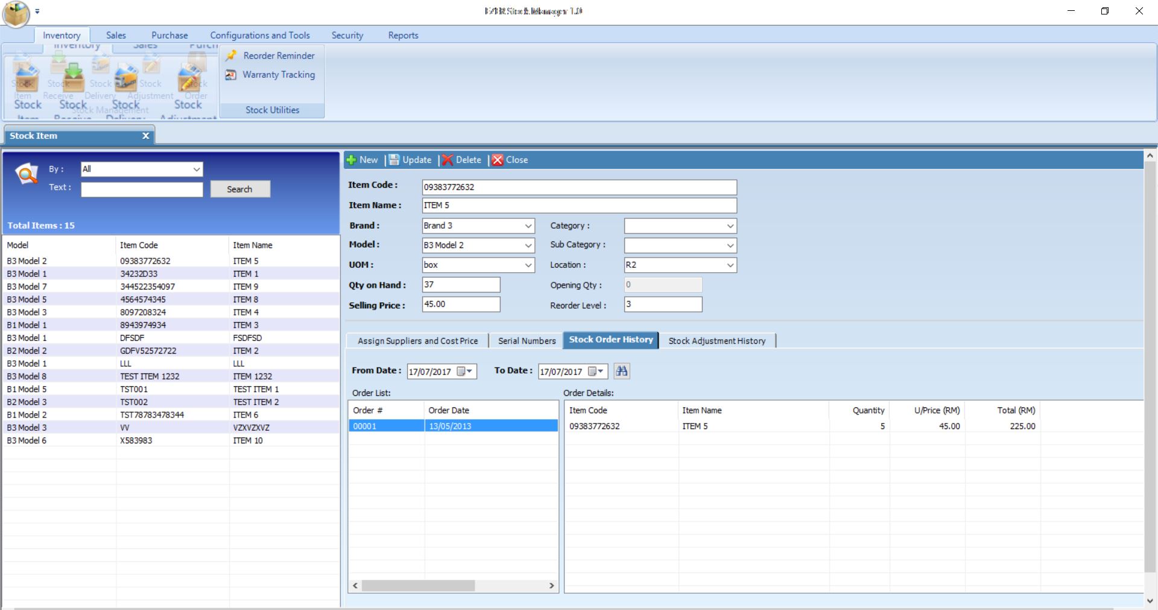This screenshot has height=610, width=1158.
Task: Click the Item Code field
Action: (x=579, y=187)
